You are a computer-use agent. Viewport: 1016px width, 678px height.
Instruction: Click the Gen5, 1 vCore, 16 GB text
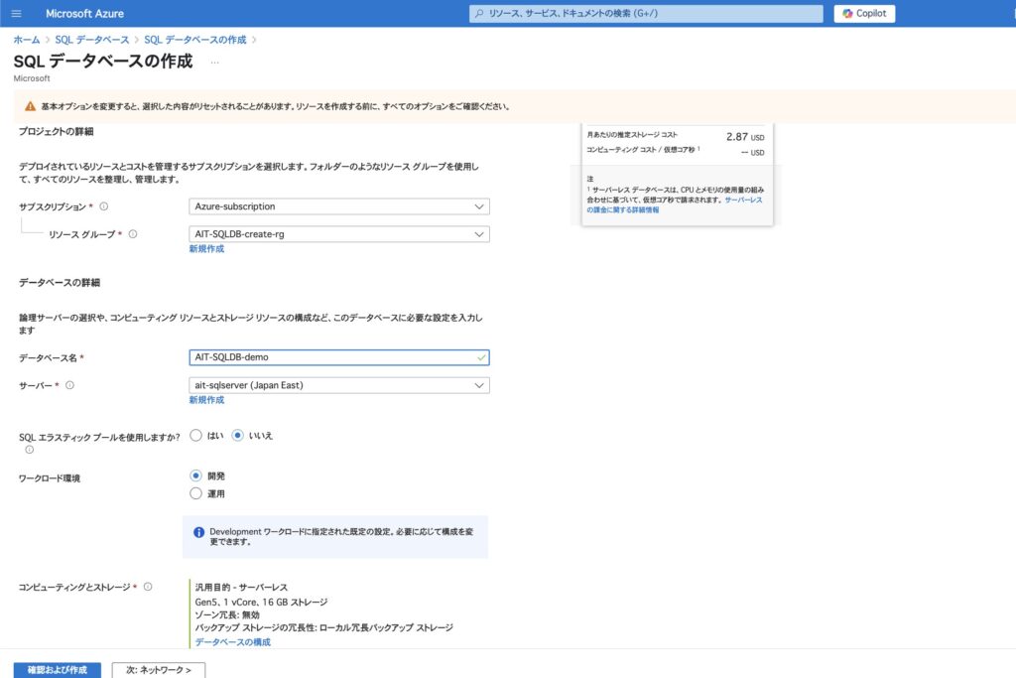point(261,603)
